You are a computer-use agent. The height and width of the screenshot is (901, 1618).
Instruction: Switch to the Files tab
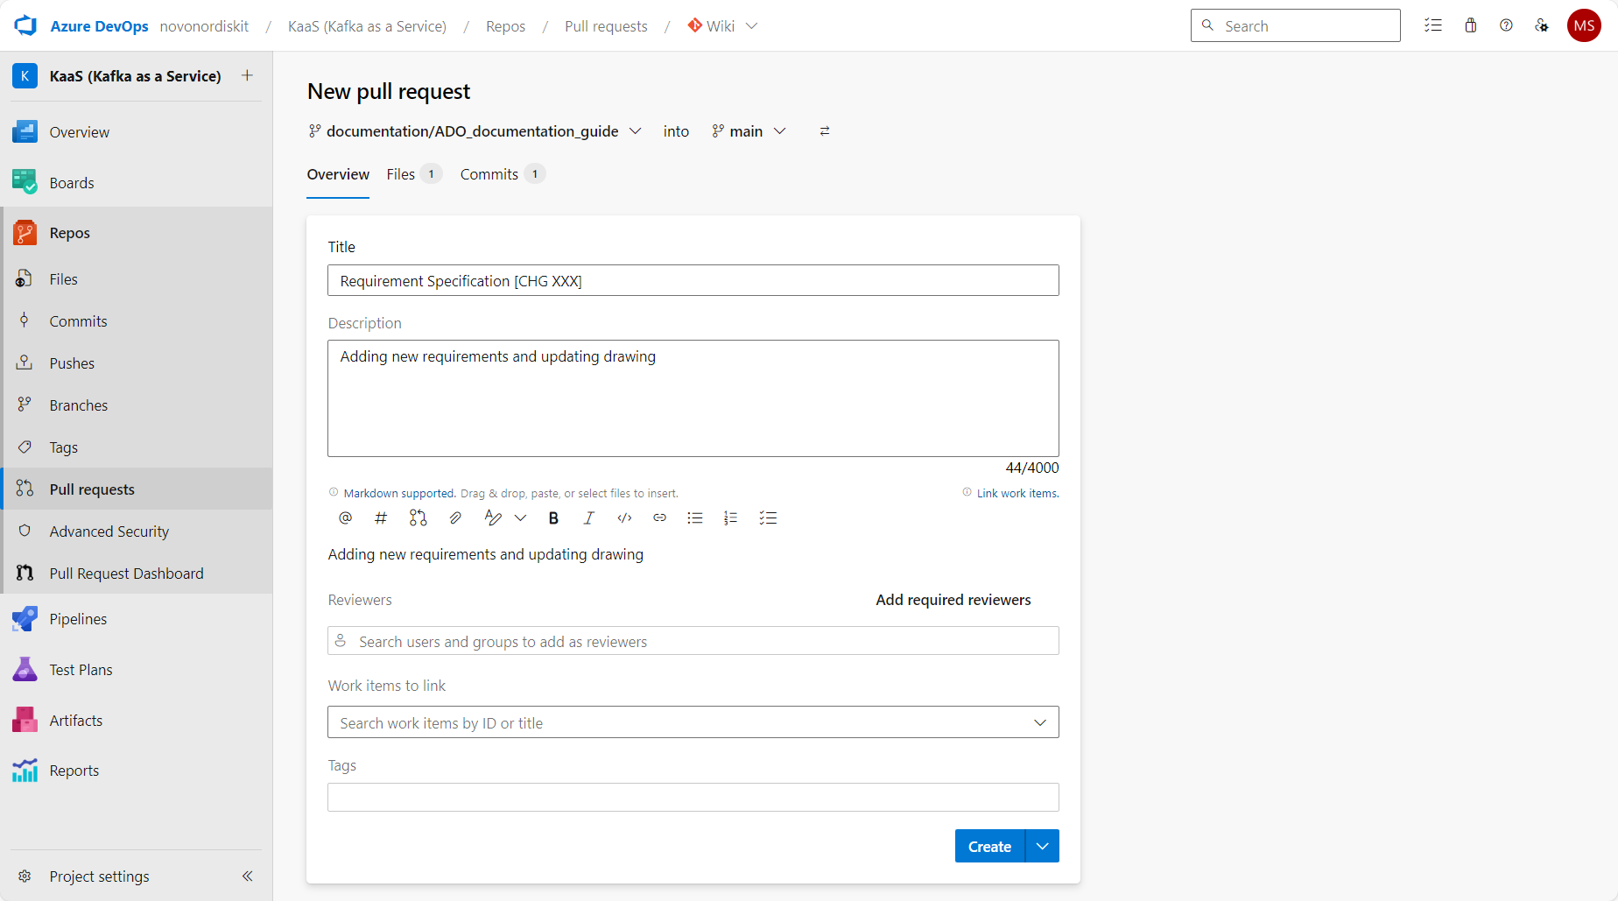click(x=414, y=173)
